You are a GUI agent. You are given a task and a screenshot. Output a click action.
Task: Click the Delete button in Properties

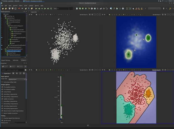20,66
